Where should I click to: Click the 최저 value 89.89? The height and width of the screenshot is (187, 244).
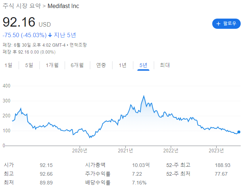46,183
